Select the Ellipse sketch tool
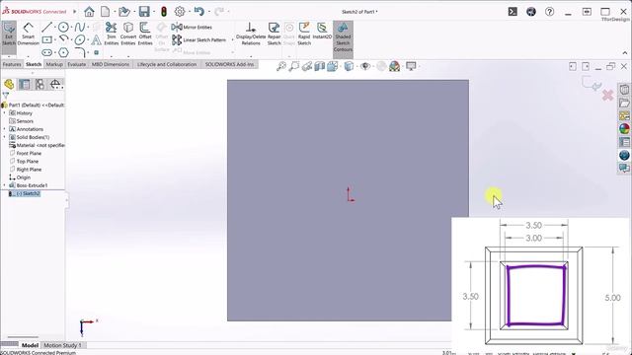Image resolution: width=632 pixels, height=355 pixels. coord(80,39)
